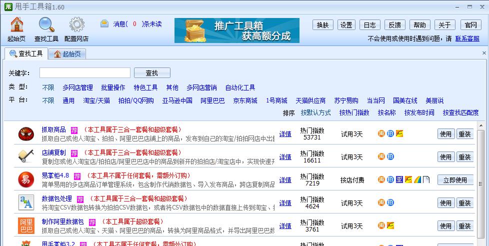Filter type by 自动化工具
The width and height of the screenshot is (489, 246).
tap(240, 87)
